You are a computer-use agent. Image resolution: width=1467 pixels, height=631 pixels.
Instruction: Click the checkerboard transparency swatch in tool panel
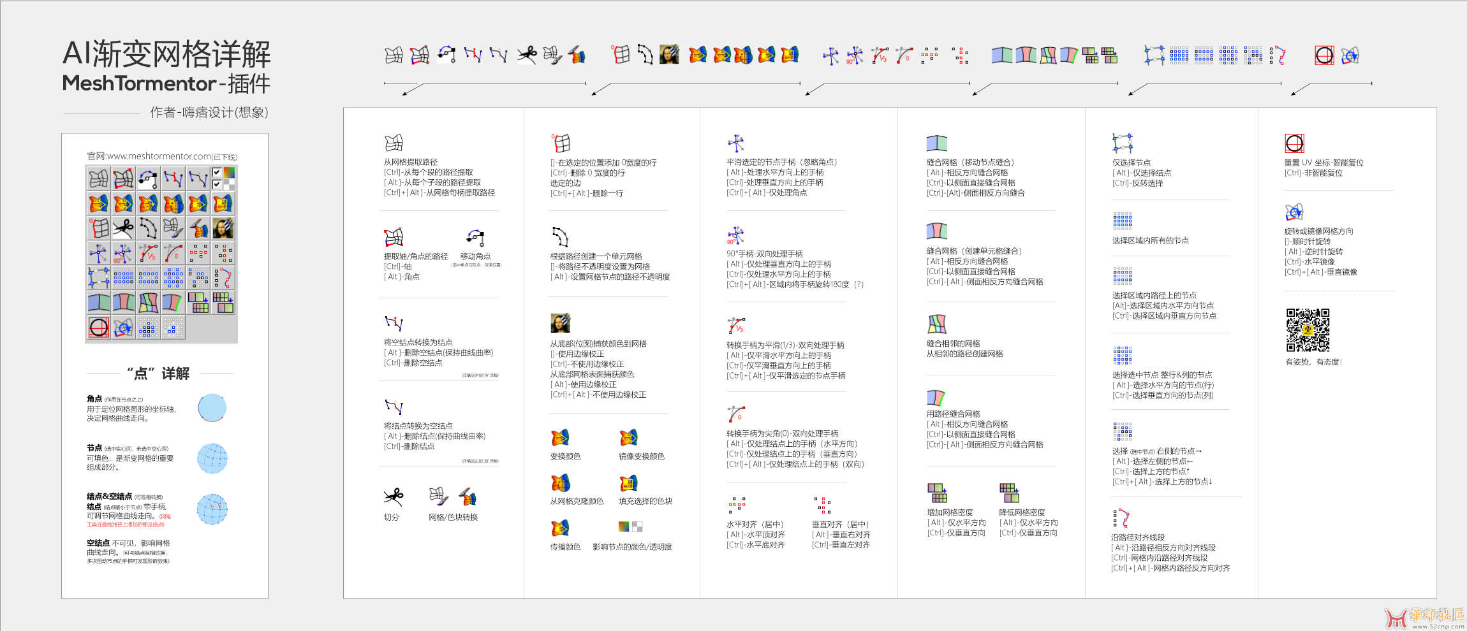pos(229,185)
